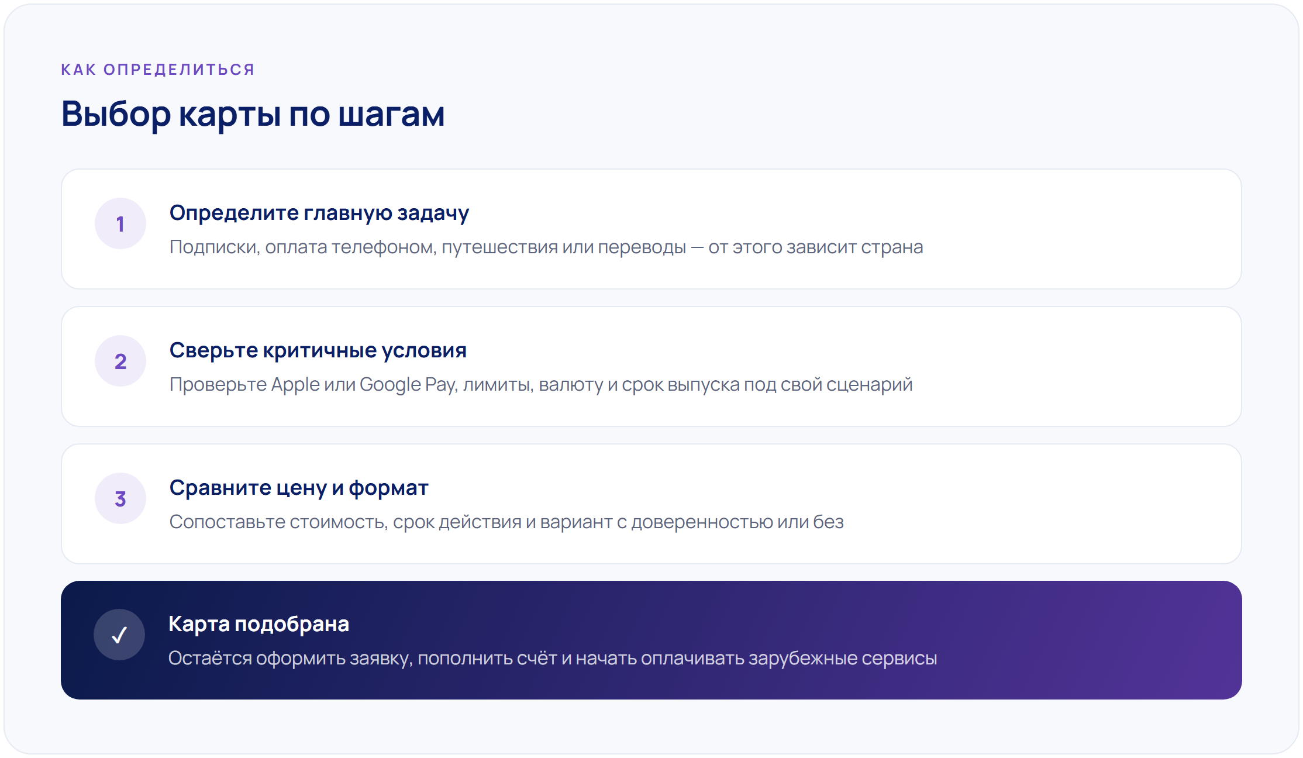Click the step 1 number badge
1303x758 pixels.
[x=120, y=223]
